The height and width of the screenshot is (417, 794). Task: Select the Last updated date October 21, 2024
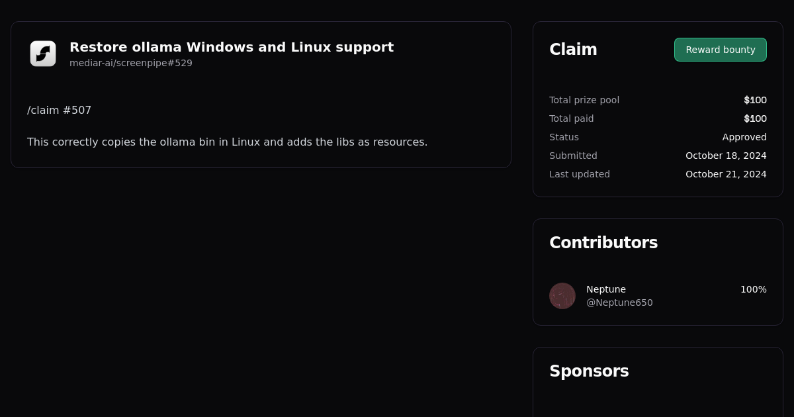(726, 174)
